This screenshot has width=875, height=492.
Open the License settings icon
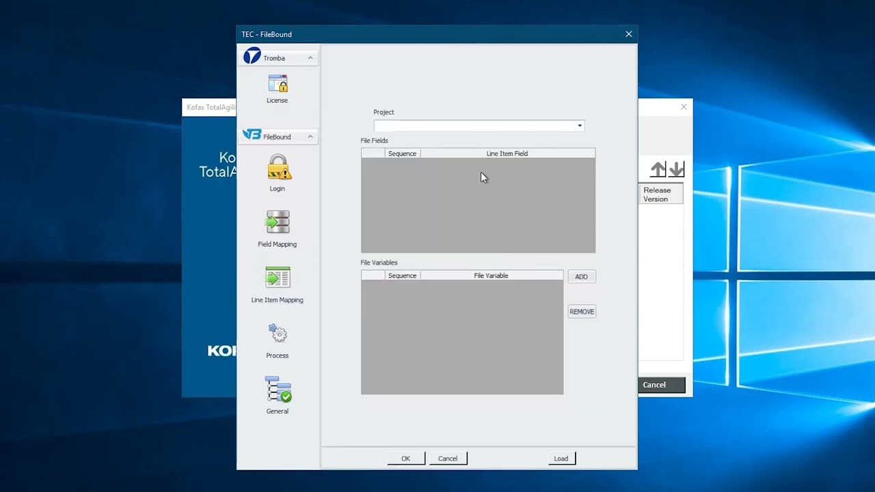(x=278, y=84)
